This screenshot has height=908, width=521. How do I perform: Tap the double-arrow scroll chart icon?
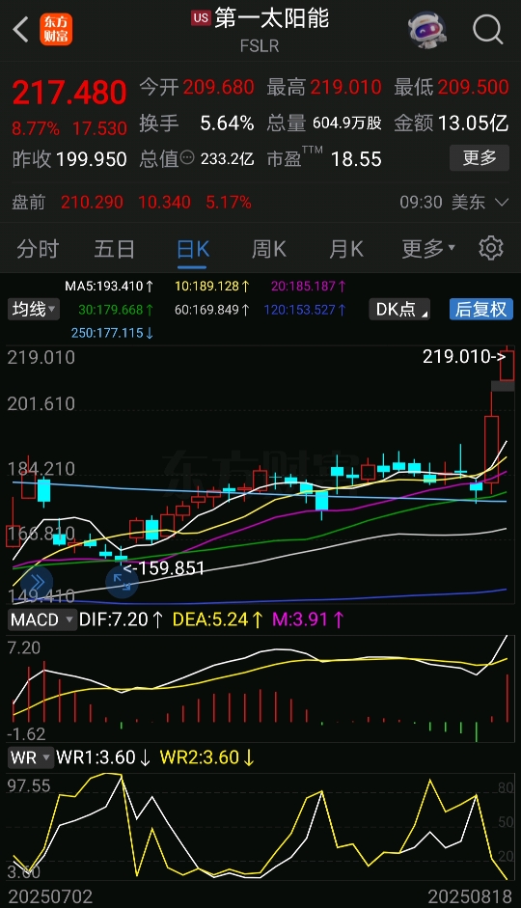point(37,582)
